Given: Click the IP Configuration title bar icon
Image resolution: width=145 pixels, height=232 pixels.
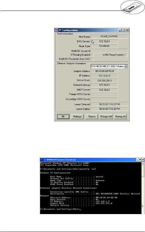Looking at the screenshot, I should 57,30.
